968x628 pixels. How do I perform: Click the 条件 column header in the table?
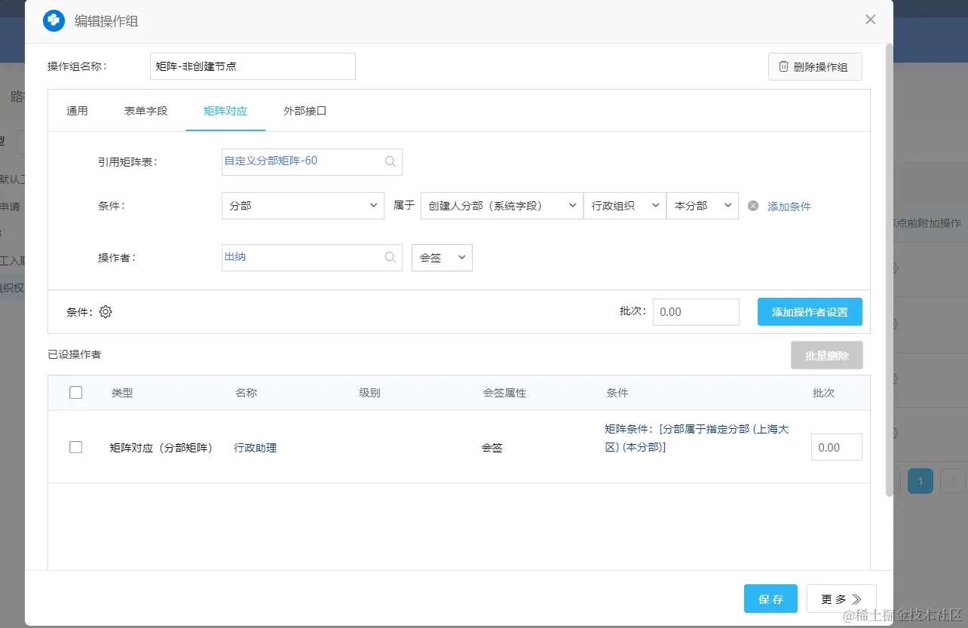pos(617,393)
